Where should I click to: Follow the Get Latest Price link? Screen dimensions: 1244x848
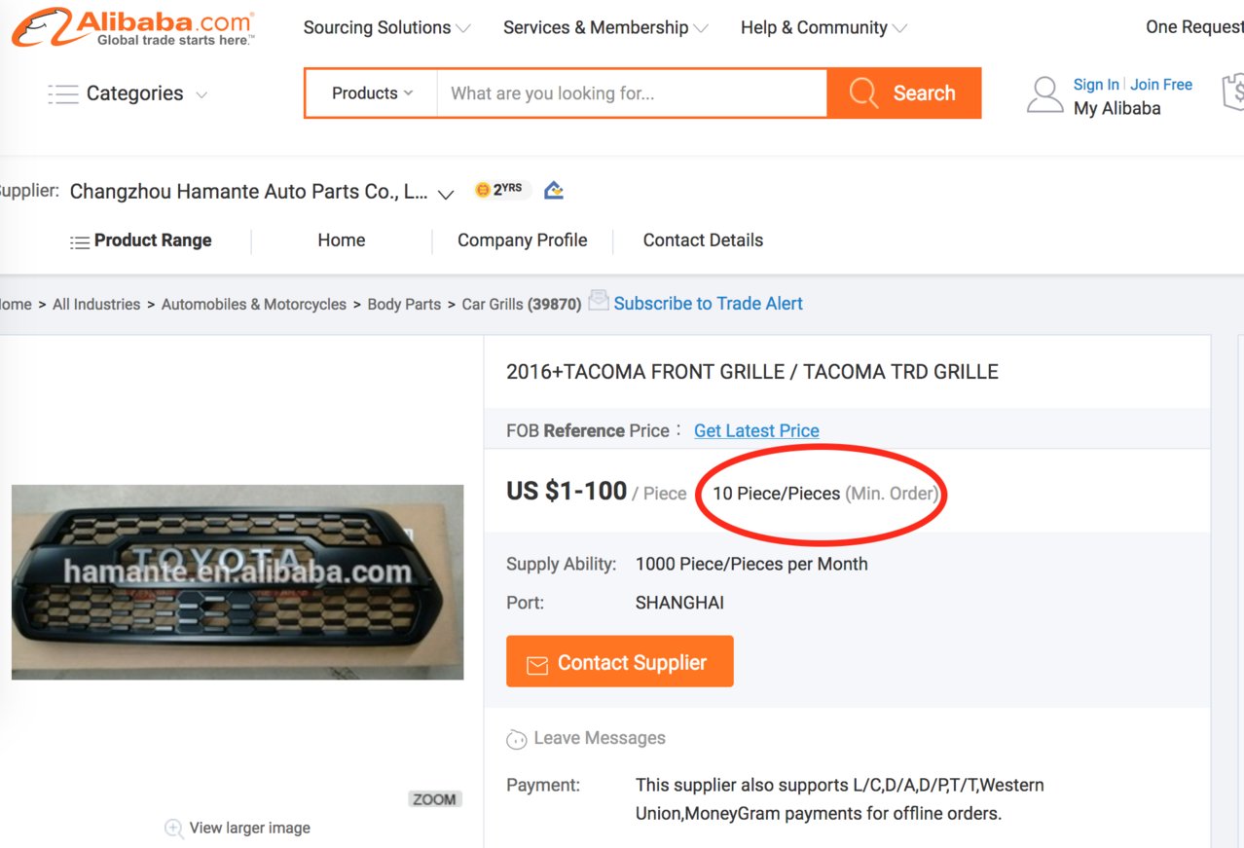756,430
